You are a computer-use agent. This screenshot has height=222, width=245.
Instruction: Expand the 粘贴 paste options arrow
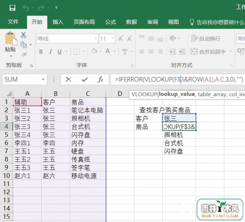[11, 56]
